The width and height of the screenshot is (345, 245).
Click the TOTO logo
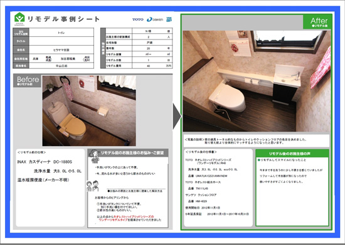click(138, 19)
